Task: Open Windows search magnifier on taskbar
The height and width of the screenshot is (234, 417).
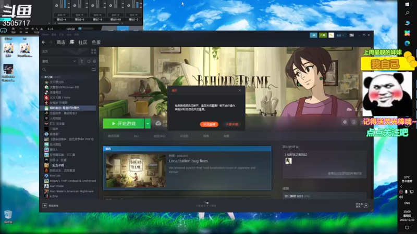Action: tap(407, 12)
